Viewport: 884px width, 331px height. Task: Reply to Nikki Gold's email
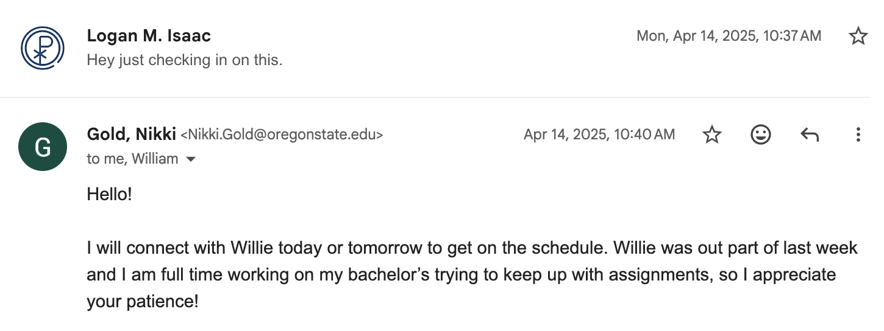click(x=809, y=134)
